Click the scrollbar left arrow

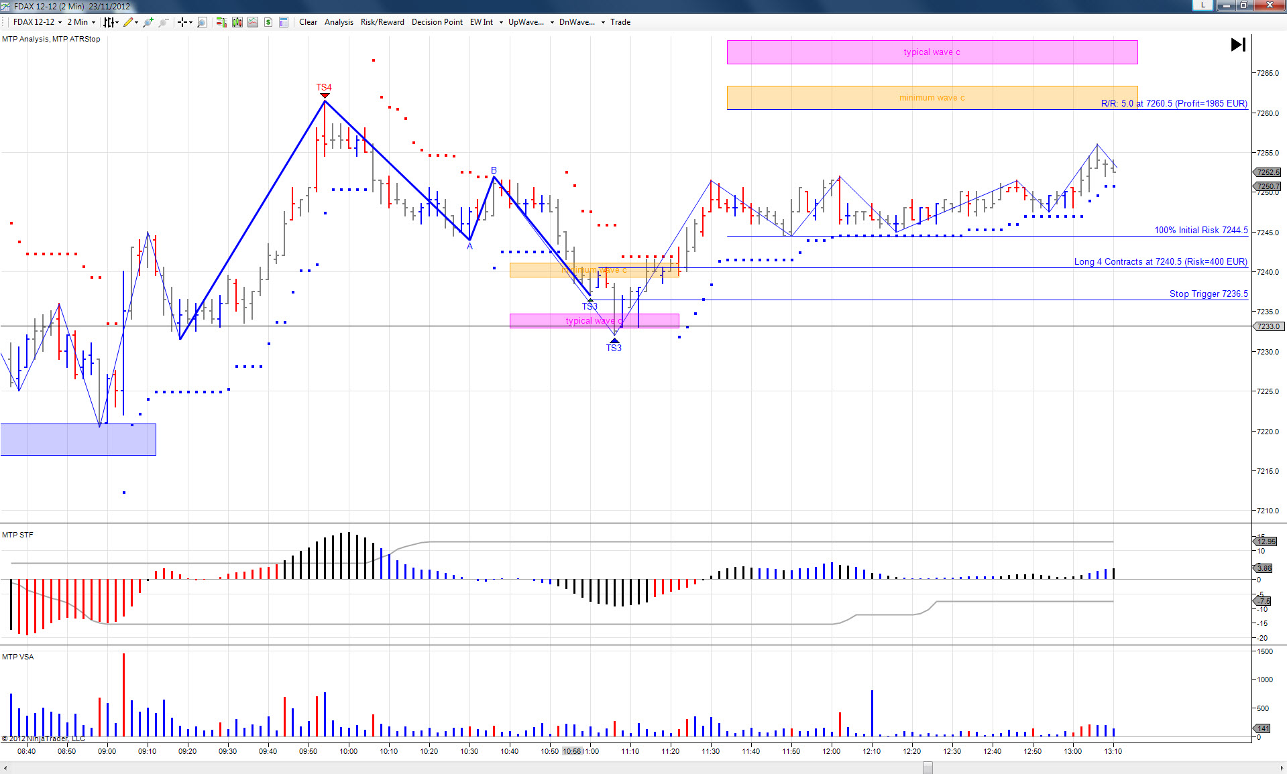5,768
